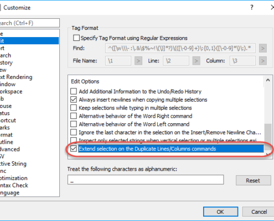Click the Edit Options scroll up arrow

(x=268, y=80)
